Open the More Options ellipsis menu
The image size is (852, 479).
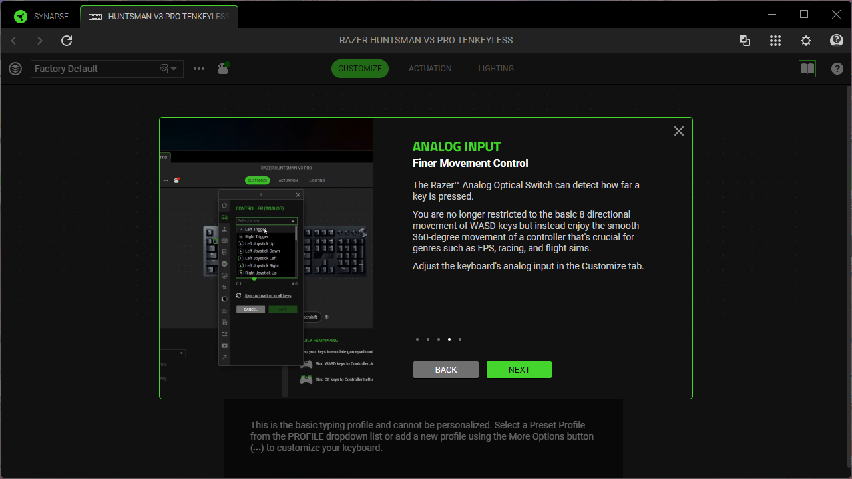pyautogui.click(x=199, y=69)
